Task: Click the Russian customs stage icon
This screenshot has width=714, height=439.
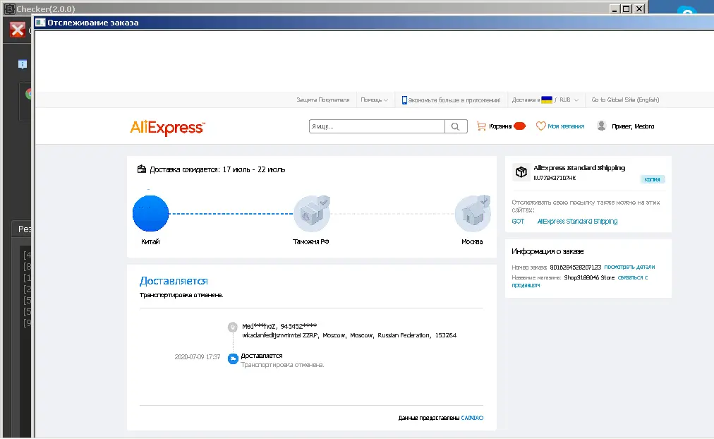Action: pos(312,214)
